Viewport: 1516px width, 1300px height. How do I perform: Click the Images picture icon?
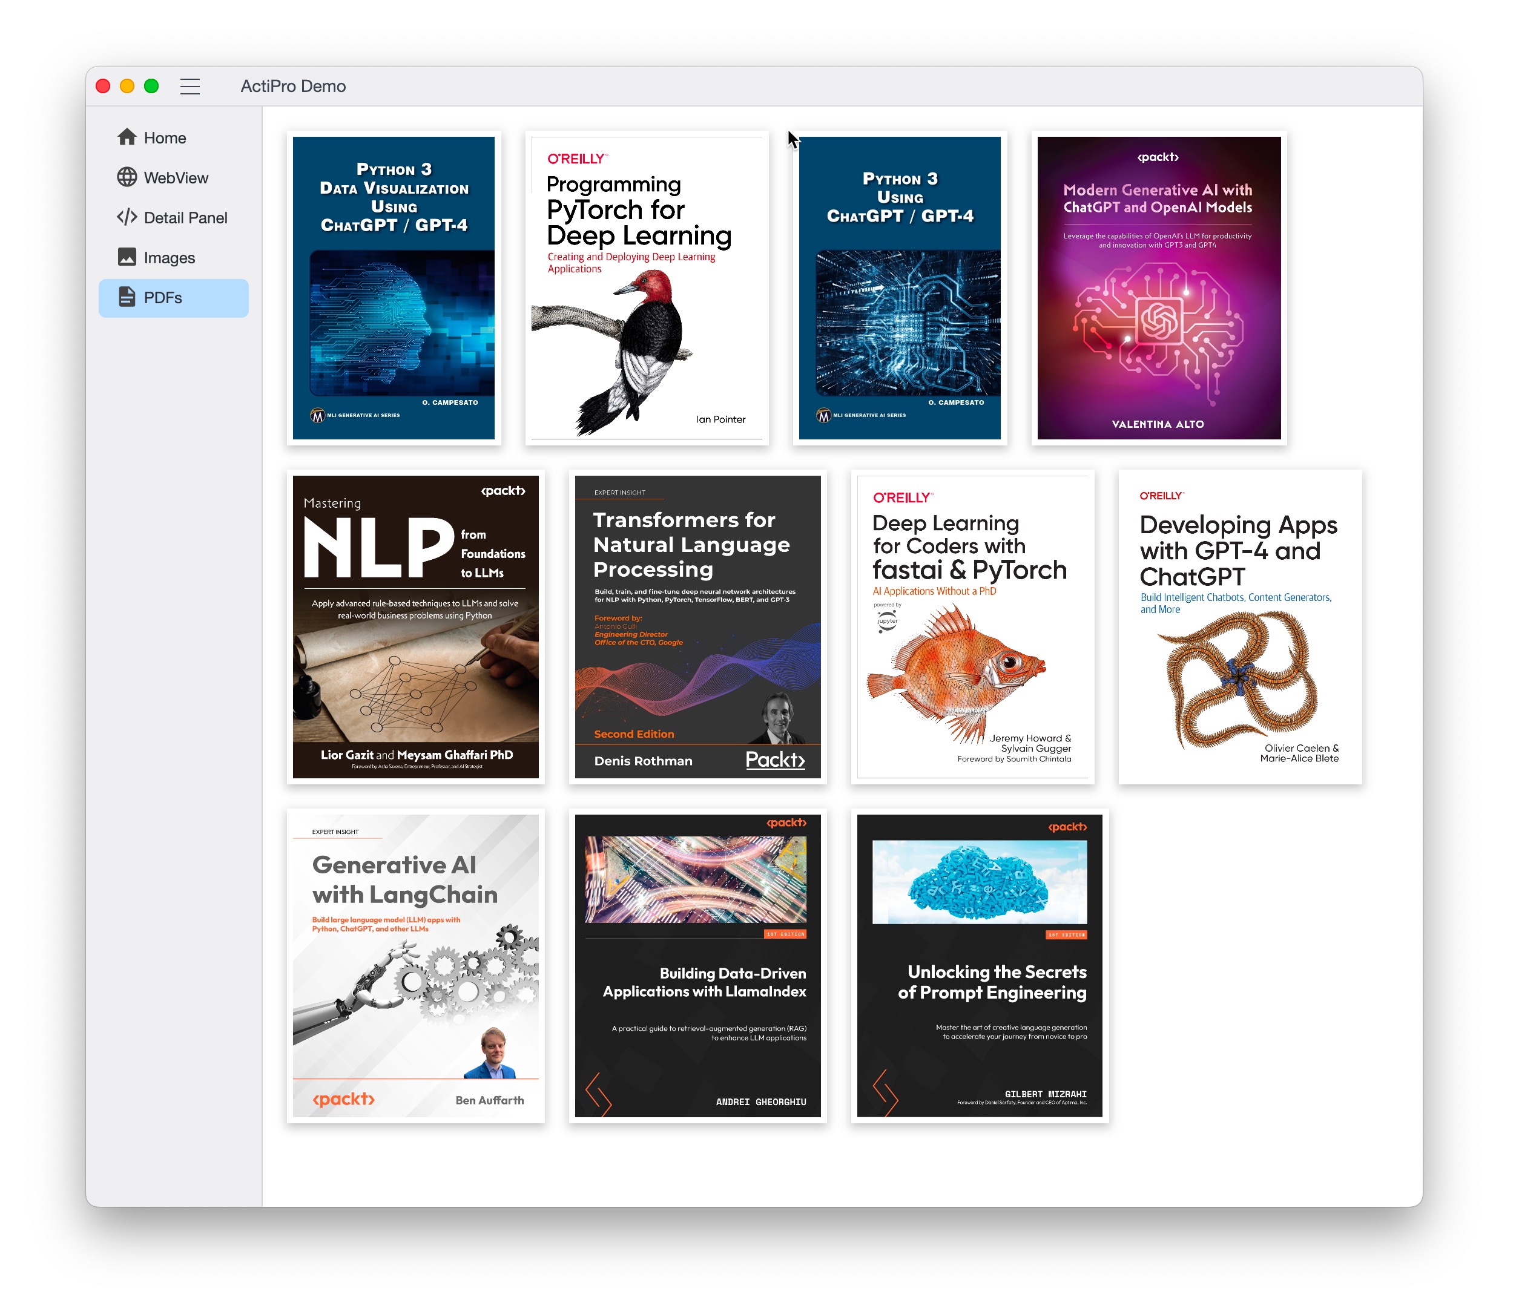click(127, 257)
